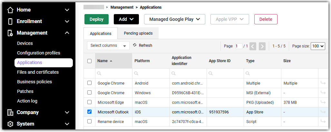Click the Home house icon in sidebar
The image size is (331, 132).
[10, 10]
